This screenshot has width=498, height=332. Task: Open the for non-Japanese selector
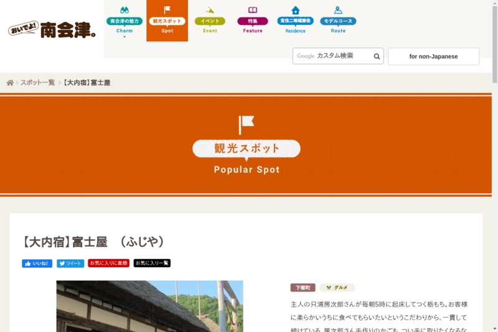coord(433,57)
